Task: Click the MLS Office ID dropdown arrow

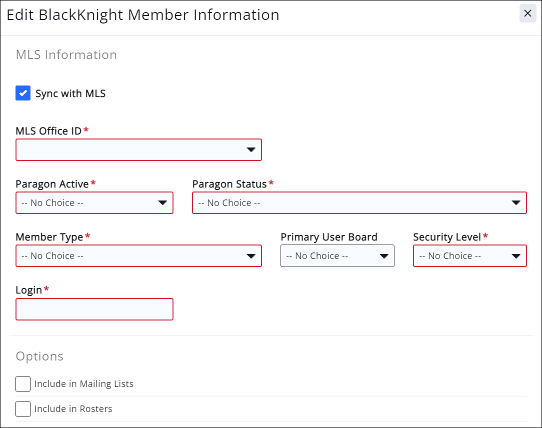Action: [x=251, y=150]
